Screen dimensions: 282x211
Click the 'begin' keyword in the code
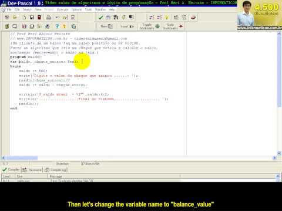[16, 66]
